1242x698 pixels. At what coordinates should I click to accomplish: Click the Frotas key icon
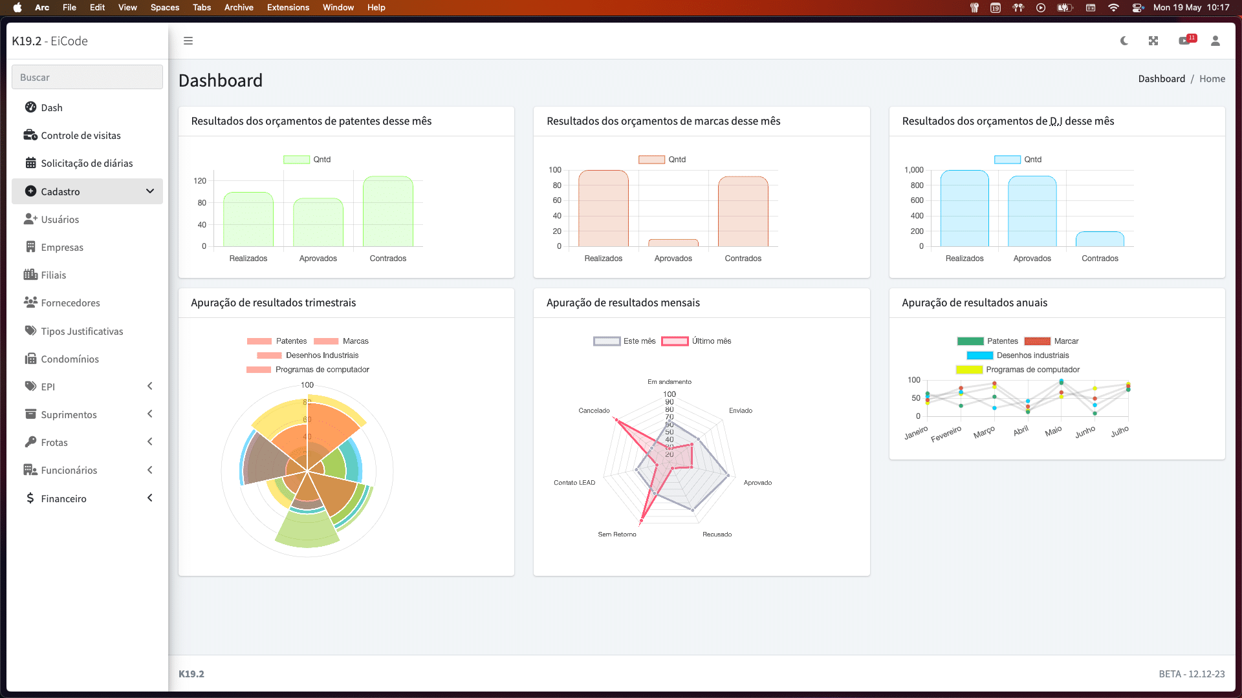(30, 442)
